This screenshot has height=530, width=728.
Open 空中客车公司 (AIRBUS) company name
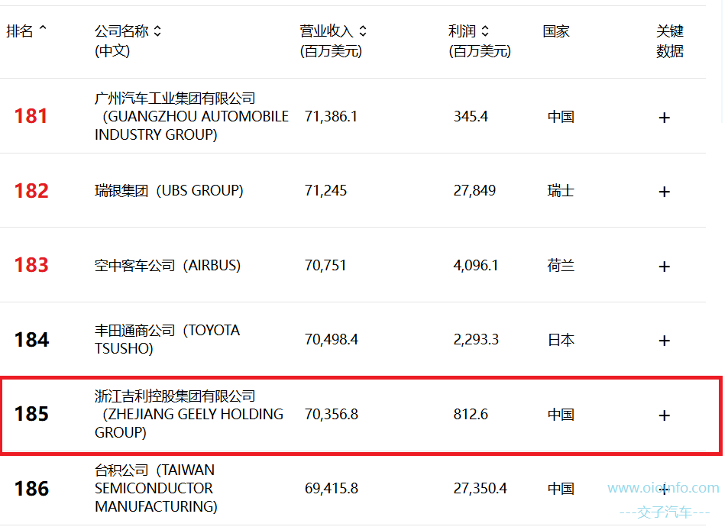pyautogui.click(x=167, y=266)
